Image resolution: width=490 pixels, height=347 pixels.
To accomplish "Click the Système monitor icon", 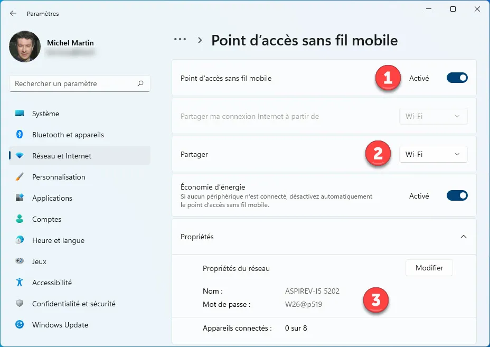I will (20, 114).
